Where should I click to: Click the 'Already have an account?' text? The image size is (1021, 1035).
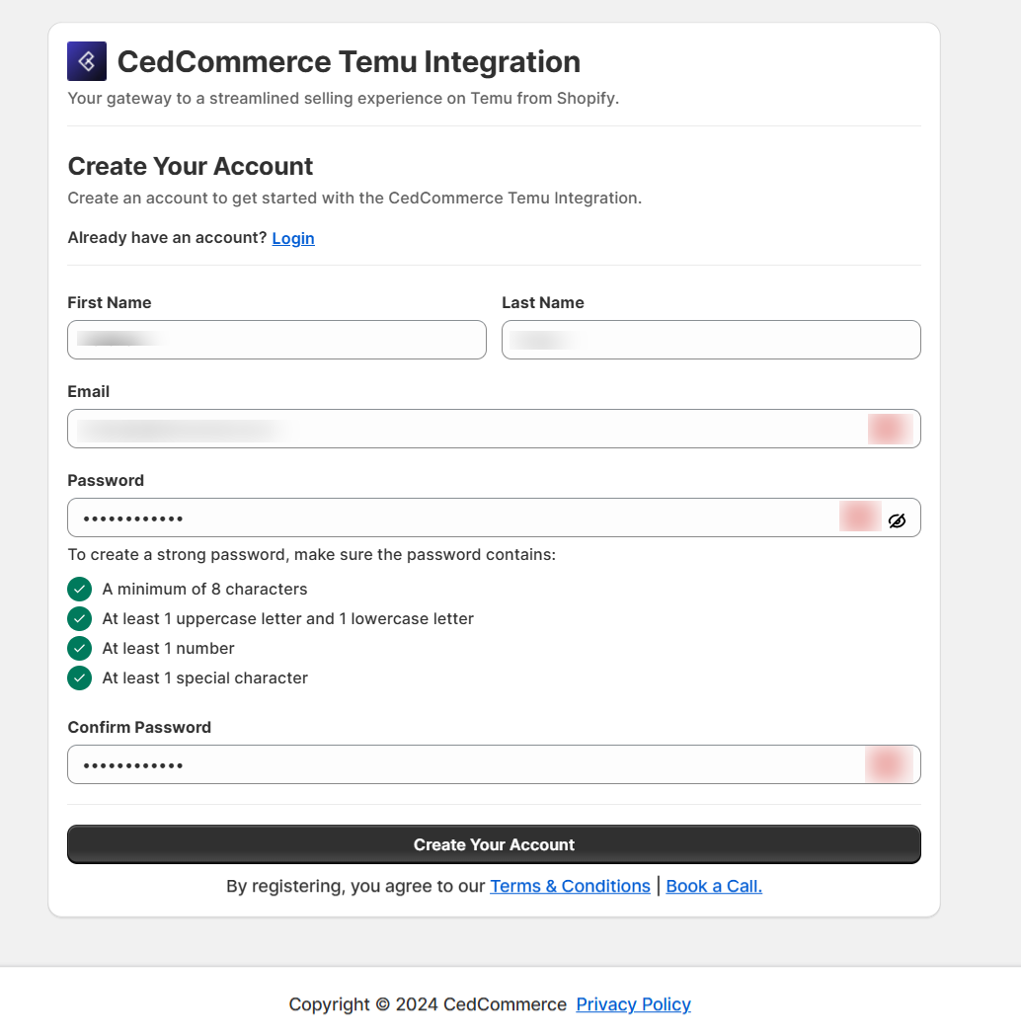pyautogui.click(x=167, y=238)
